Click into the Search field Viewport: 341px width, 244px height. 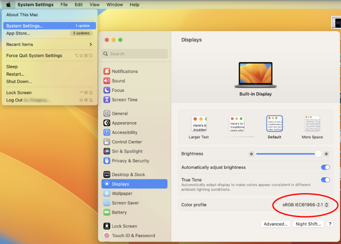tap(134, 54)
